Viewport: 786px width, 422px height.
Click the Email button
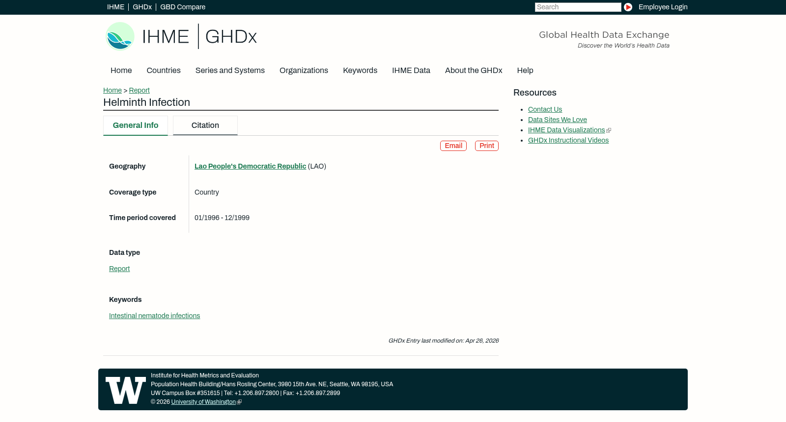453,146
